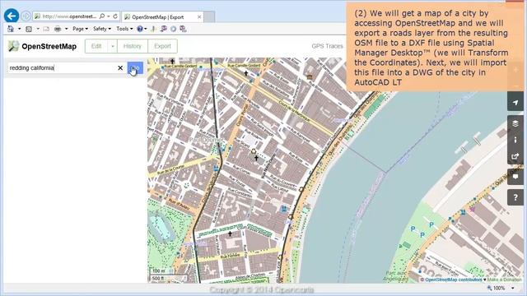527x296 pixels.
Task: Open a new blank browser tab
Action: pos(209,16)
